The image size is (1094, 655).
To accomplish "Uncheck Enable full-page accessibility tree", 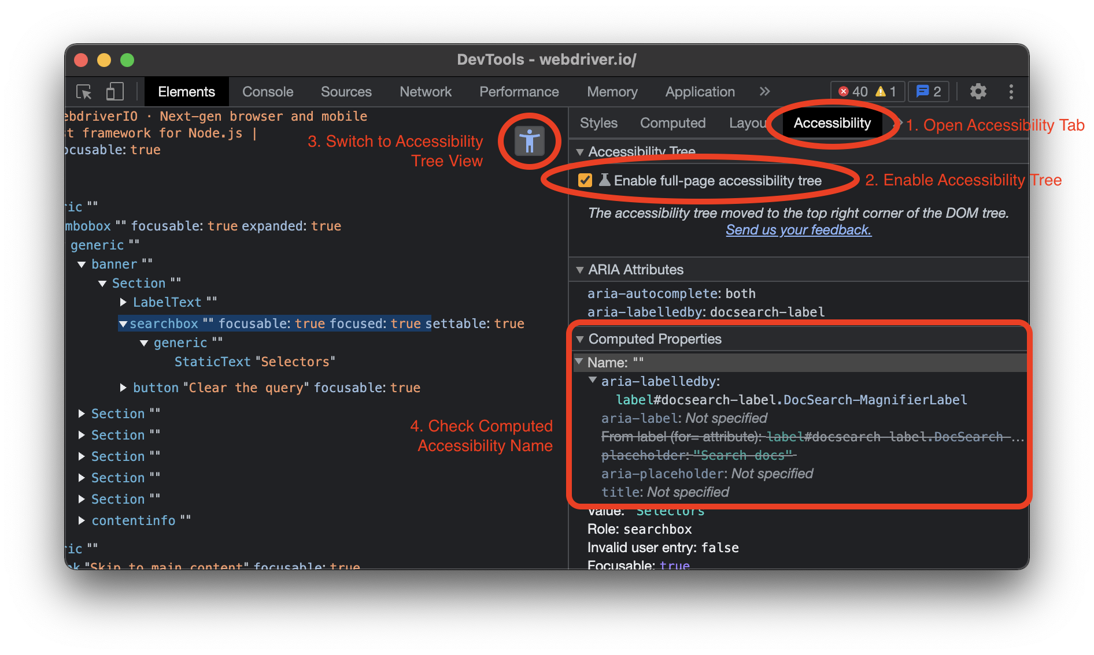I will coord(585,180).
